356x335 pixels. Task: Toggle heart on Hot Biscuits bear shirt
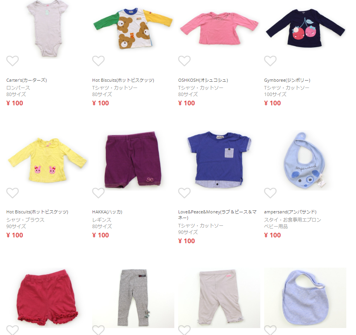(98, 61)
